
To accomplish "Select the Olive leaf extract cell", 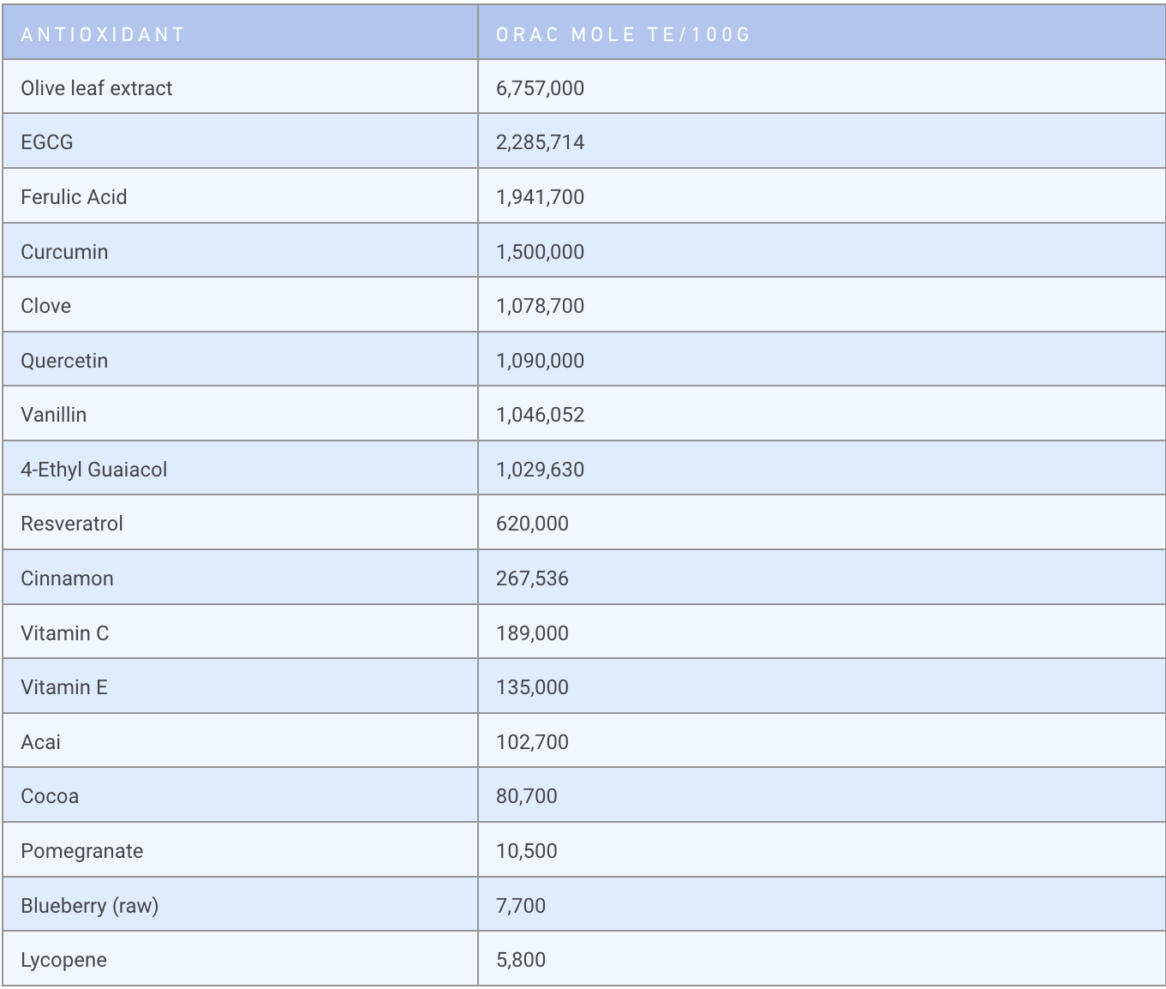I will coord(97,88).
